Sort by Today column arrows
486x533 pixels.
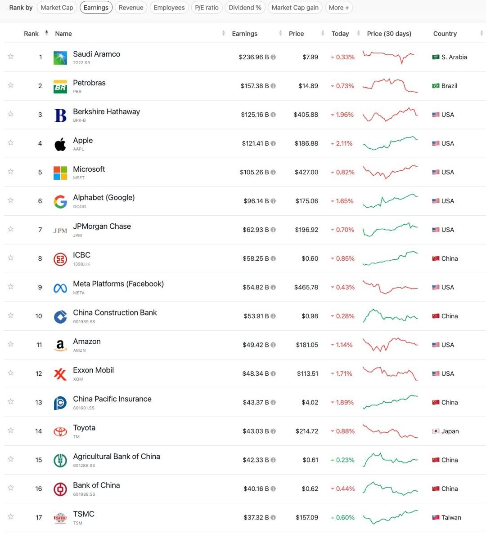[x=358, y=33]
